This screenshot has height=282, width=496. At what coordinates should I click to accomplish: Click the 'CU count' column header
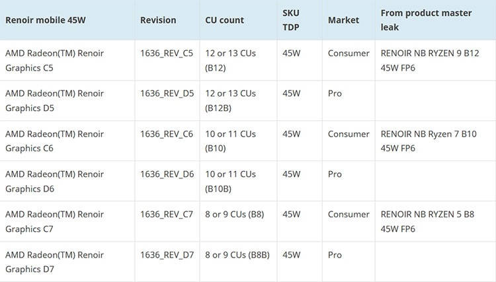point(225,20)
